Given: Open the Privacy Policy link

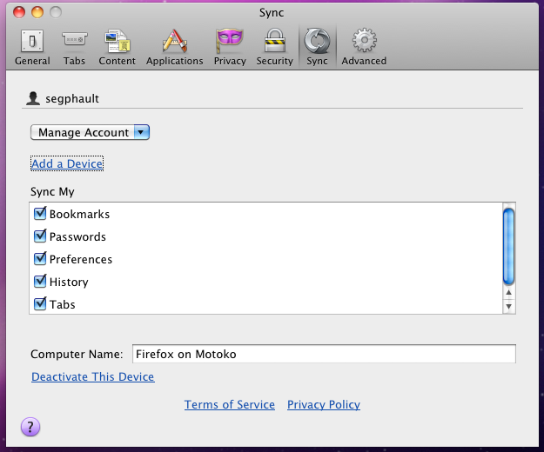Looking at the screenshot, I should (x=324, y=404).
